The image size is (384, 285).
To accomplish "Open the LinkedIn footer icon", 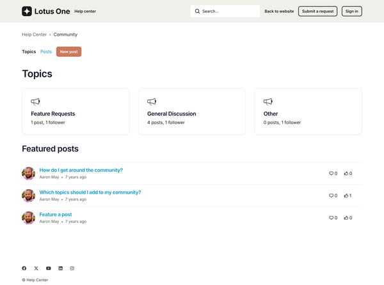I will [61, 268].
